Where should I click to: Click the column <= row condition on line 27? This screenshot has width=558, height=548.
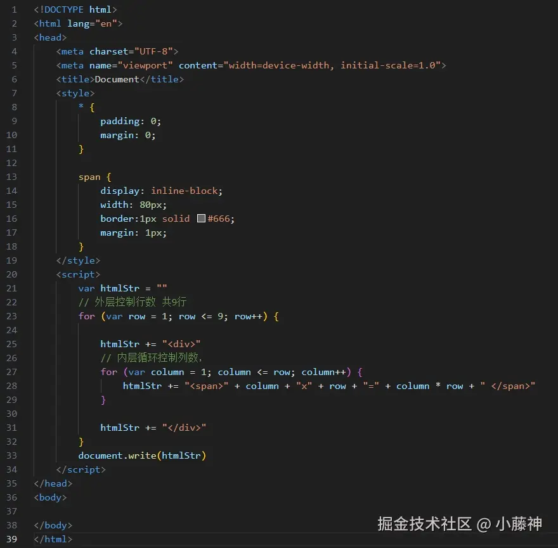[254, 372]
